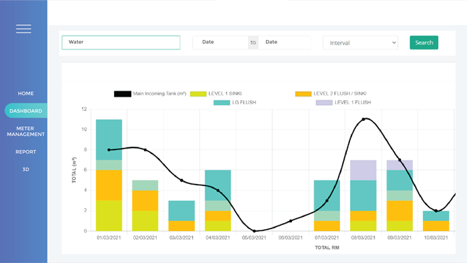Click the start Date field
The image size is (467, 263).
pos(220,43)
